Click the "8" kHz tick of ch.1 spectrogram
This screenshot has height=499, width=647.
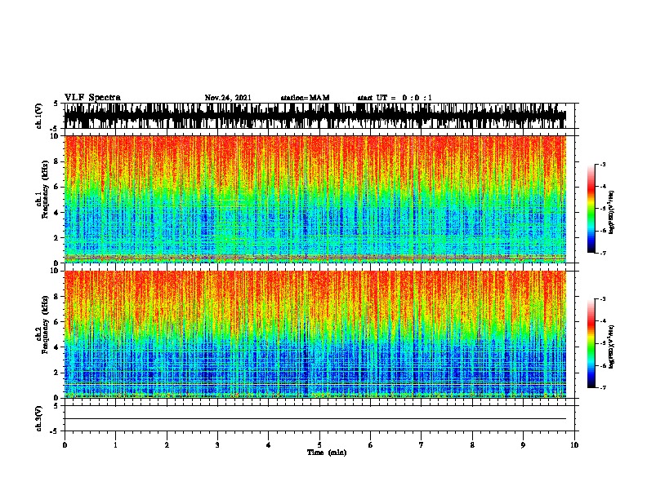57,161
